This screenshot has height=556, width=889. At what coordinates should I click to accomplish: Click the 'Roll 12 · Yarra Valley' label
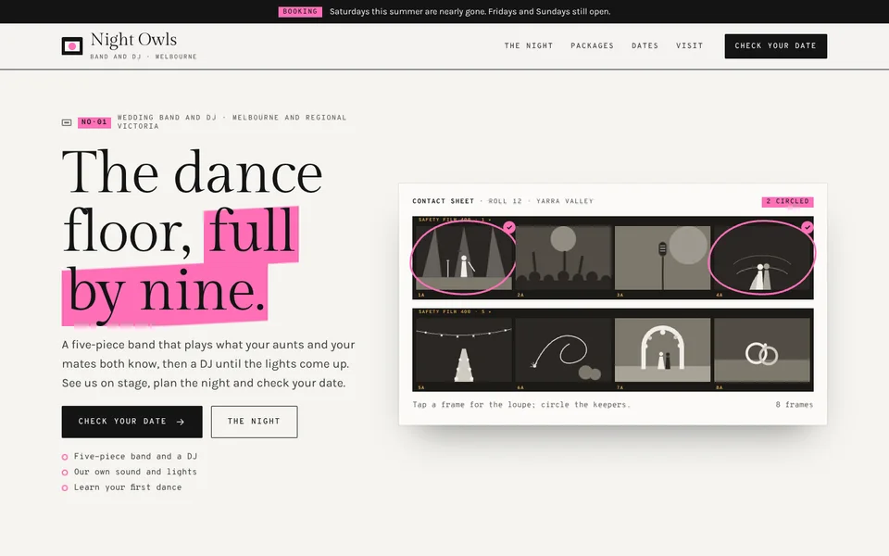[x=541, y=201]
